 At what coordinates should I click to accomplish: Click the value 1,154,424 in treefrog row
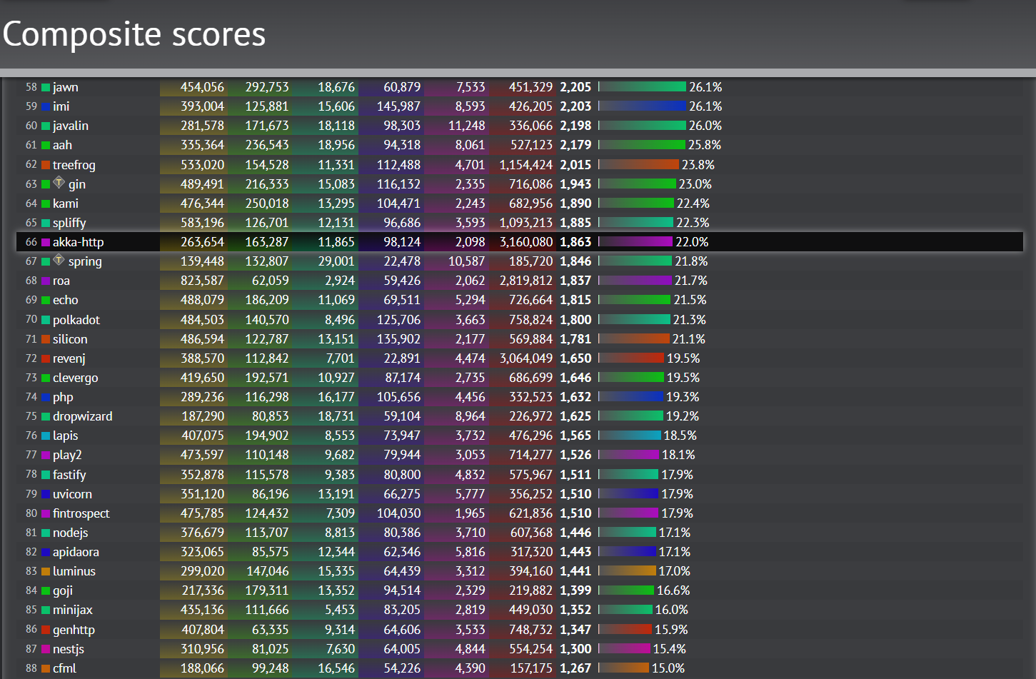point(526,165)
